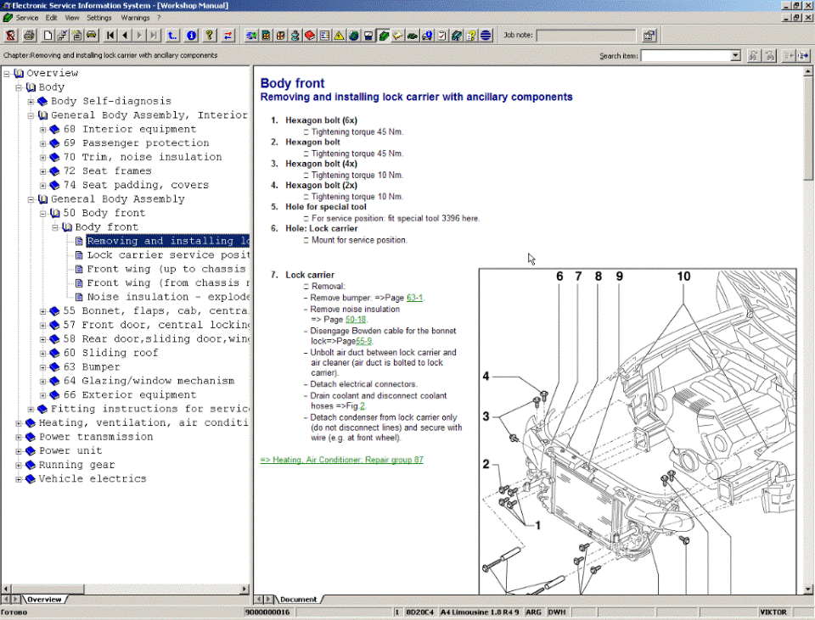
Task: Open the Edit menu
Action: pos(51,18)
